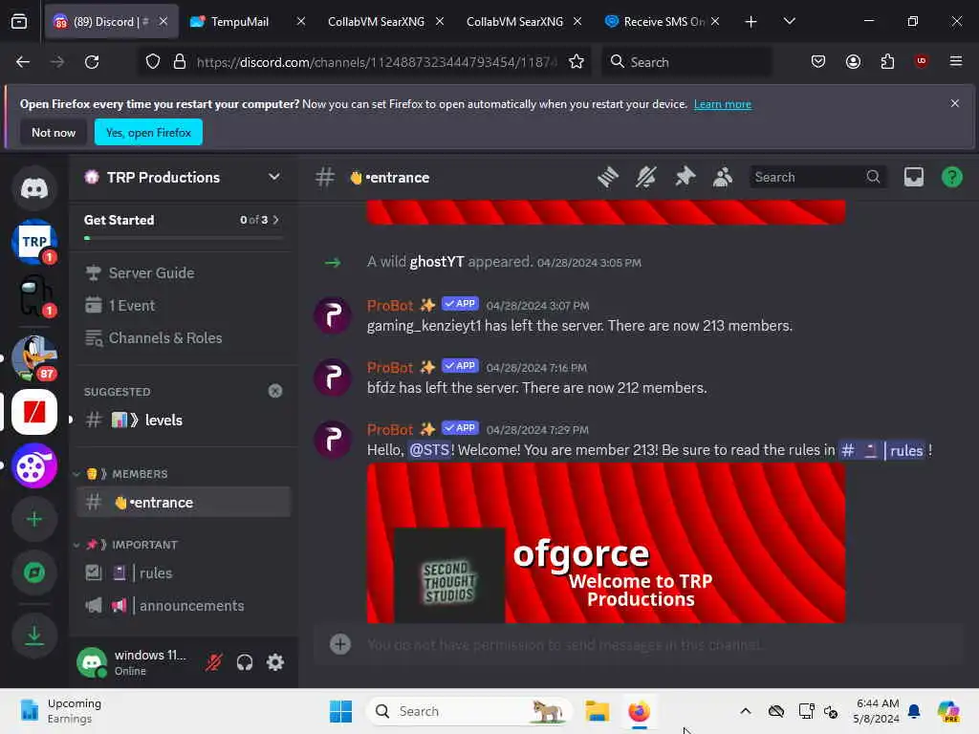Open notification settings bell in channel header
The height and width of the screenshot is (734, 979).
point(646,177)
